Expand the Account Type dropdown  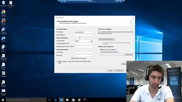tap(92, 41)
